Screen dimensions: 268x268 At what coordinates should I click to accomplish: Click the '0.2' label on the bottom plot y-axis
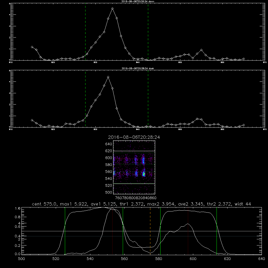(x=18, y=245)
